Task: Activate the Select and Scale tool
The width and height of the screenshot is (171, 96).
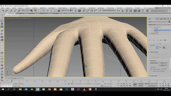Action: pos(55,11)
